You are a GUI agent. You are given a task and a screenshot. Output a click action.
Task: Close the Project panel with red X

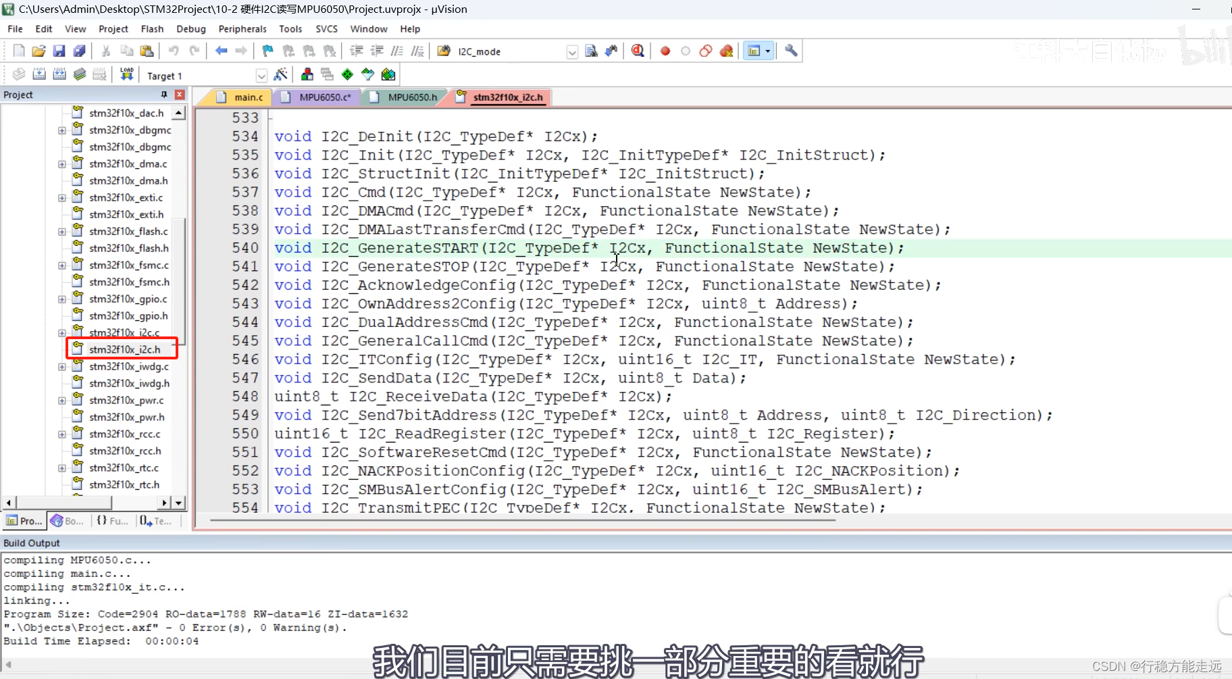pyautogui.click(x=180, y=95)
